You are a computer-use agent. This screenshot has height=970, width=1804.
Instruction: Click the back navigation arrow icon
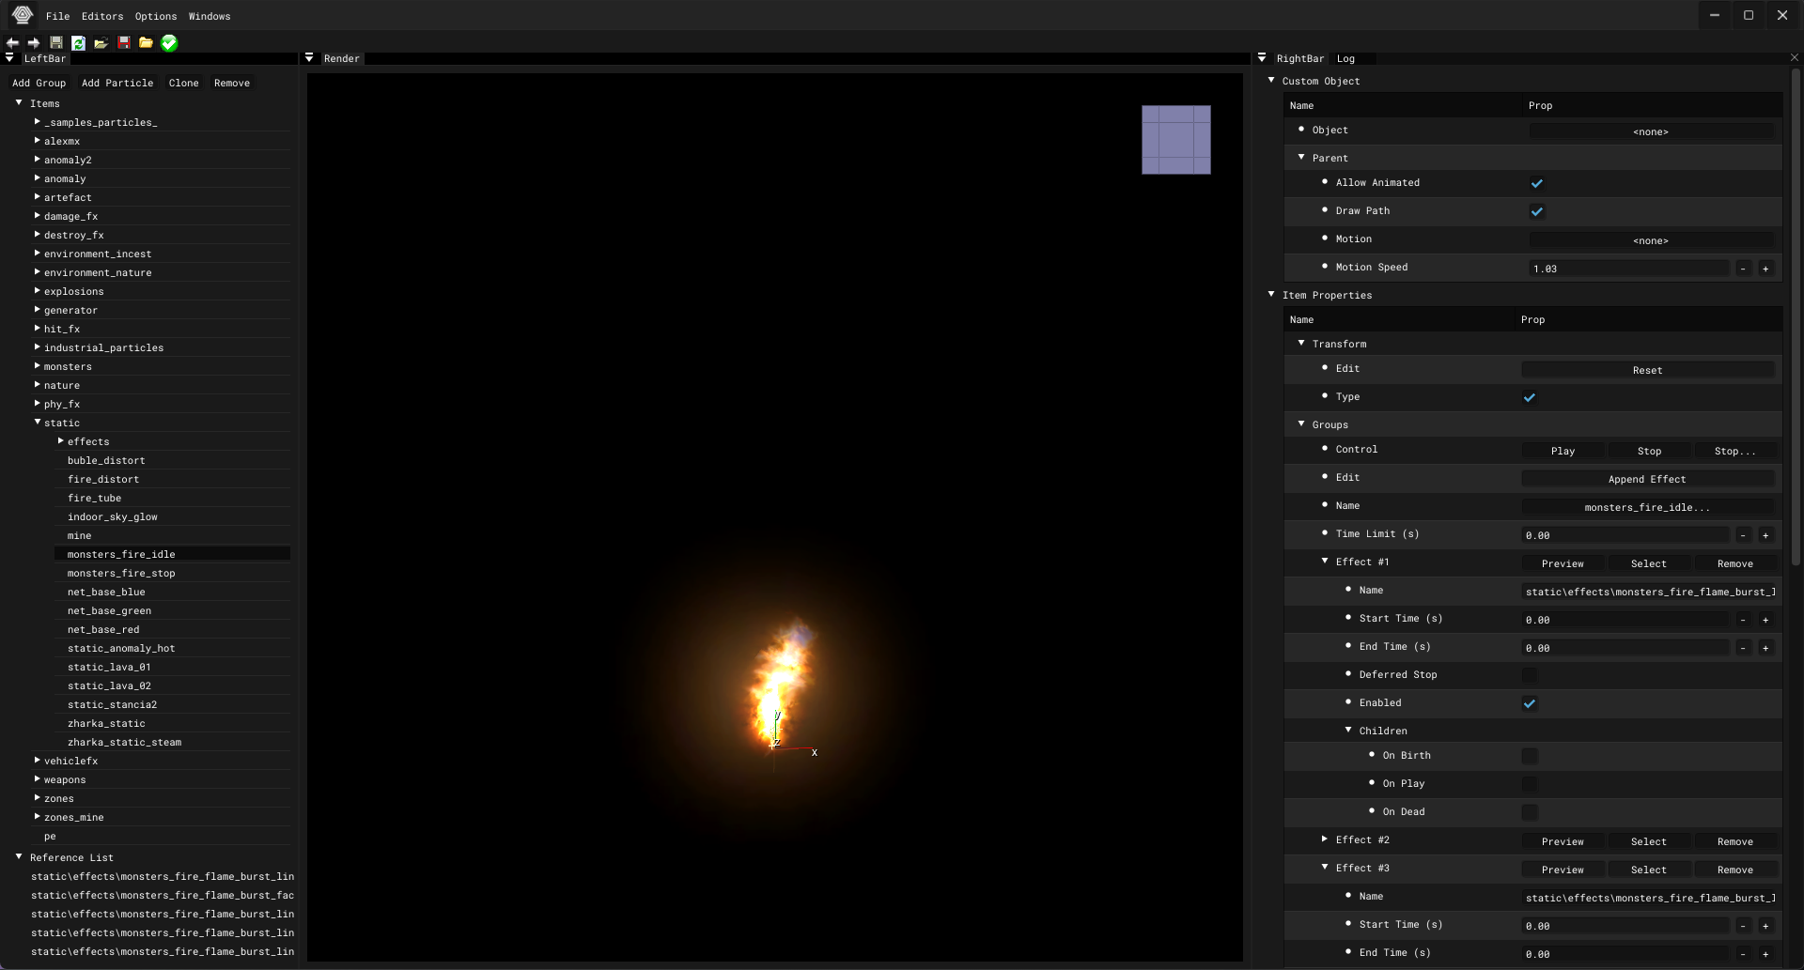tap(12, 43)
